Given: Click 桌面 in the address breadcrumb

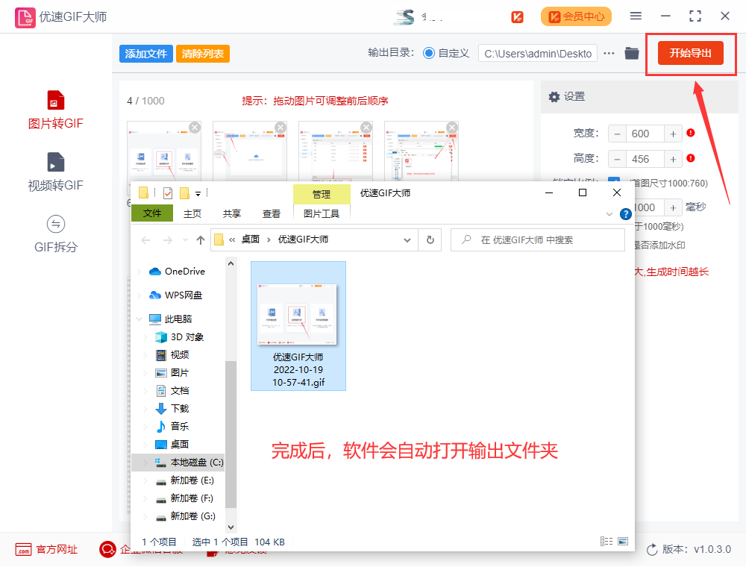Looking at the screenshot, I should click(x=250, y=239).
